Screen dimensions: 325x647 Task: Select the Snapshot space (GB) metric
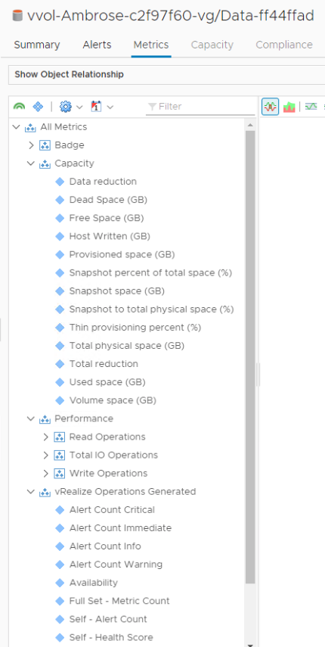[x=117, y=291]
